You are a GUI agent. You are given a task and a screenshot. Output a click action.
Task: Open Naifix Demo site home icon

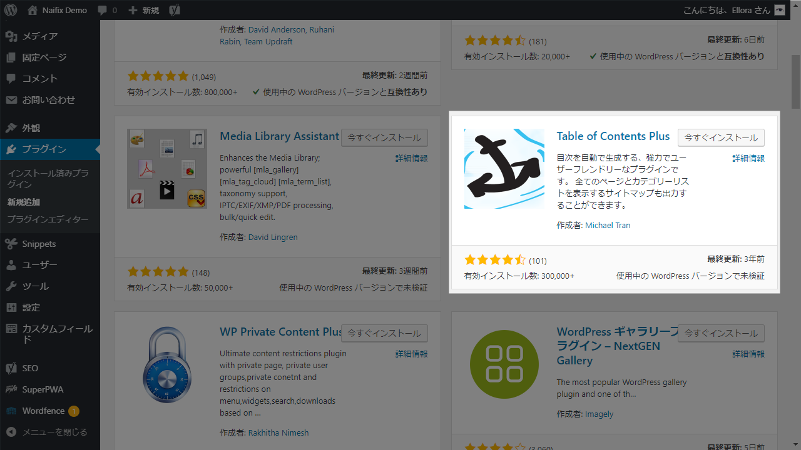coord(33,10)
